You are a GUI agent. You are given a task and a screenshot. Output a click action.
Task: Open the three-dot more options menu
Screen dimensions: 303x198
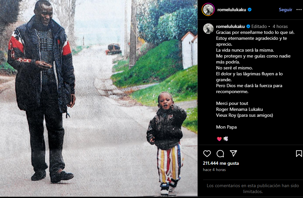[299, 10]
